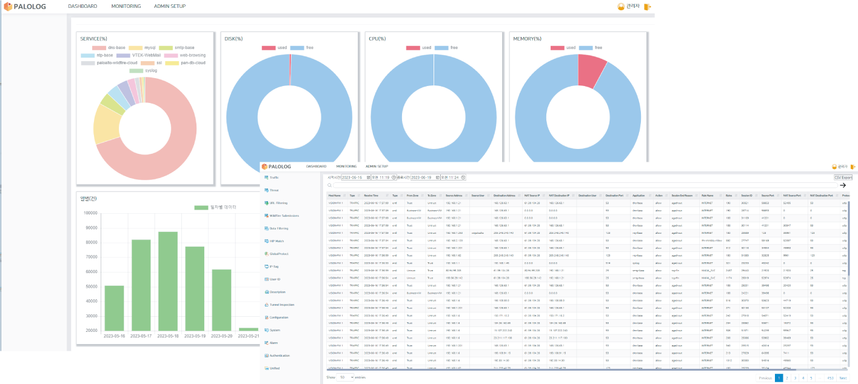Click the IP-Tag sidebar icon
Image resolution: width=858 pixels, height=384 pixels.
click(266, 266)
